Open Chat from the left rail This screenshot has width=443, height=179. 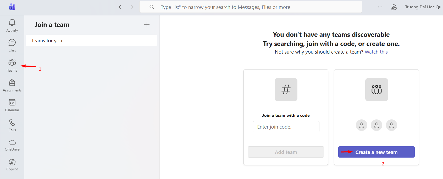(x=12, y=45)
